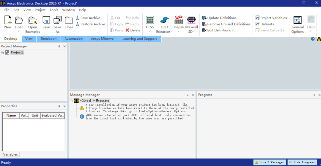Viewport: 321px width, 166px height.
Task: Add an Icepak design
Action: pyautogui.click(x=179, y=20)
